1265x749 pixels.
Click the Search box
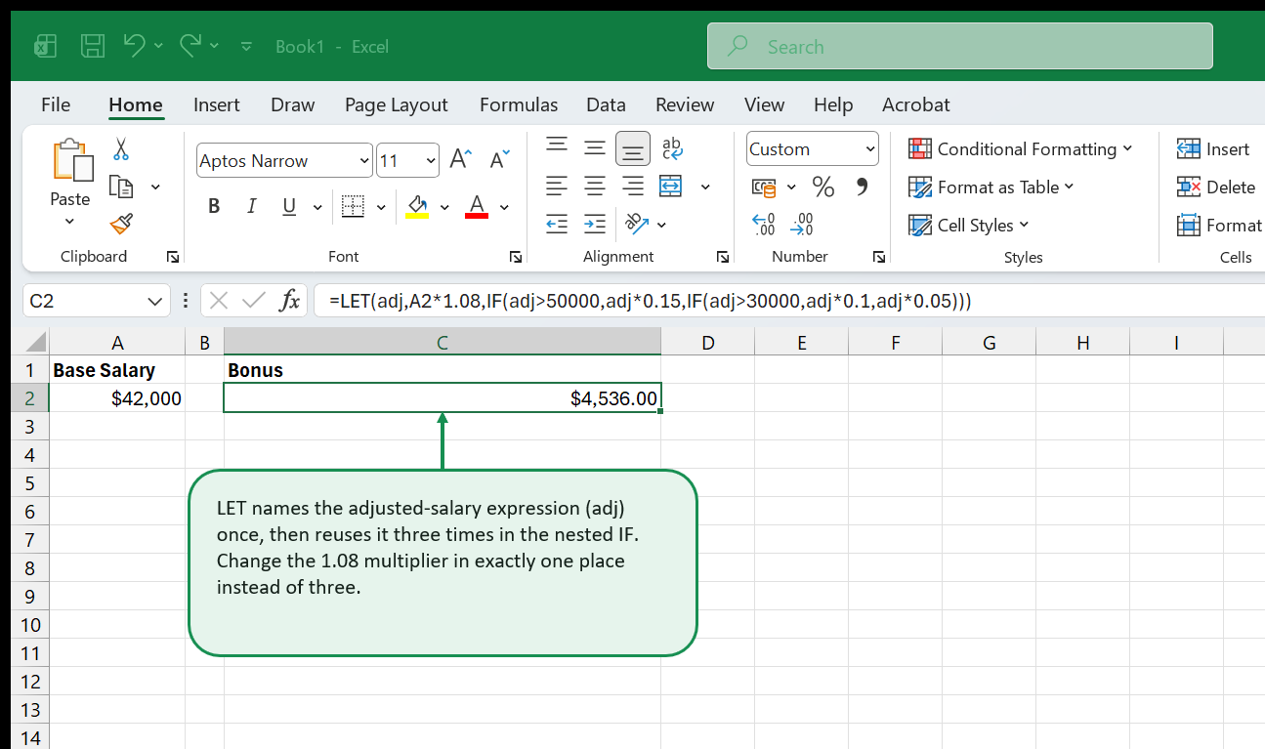click(960, 46)
